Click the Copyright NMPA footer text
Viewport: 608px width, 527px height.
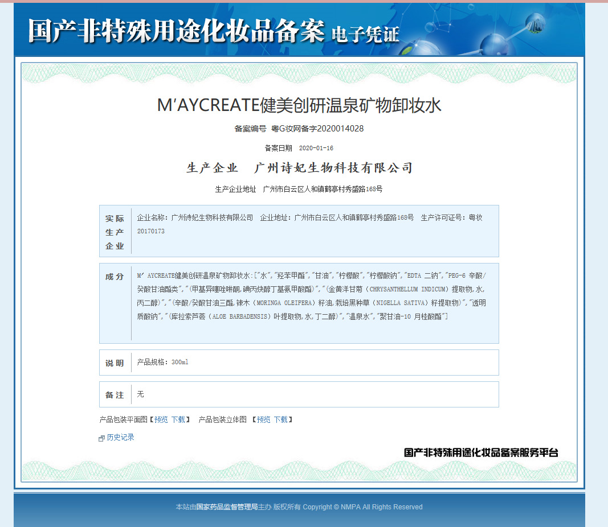click(362, 507)
